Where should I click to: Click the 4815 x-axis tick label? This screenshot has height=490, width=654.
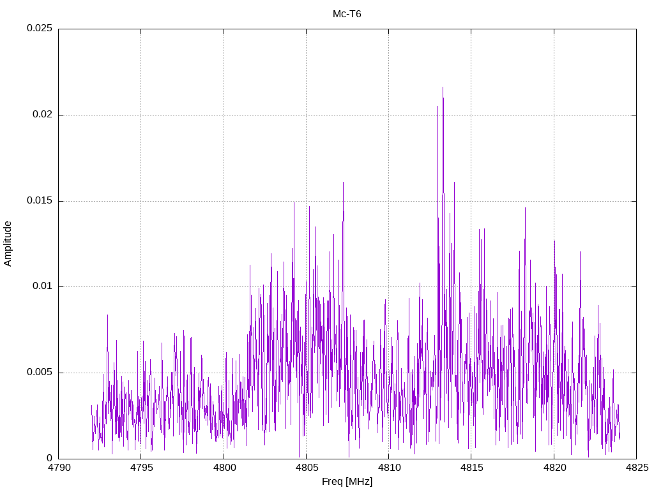point(471,468)
